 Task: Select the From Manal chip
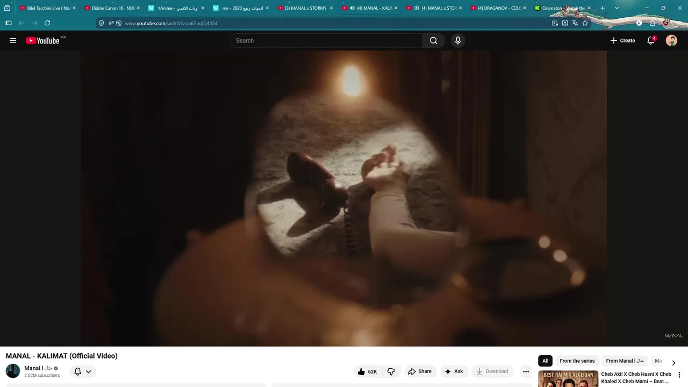coord(625,361)
